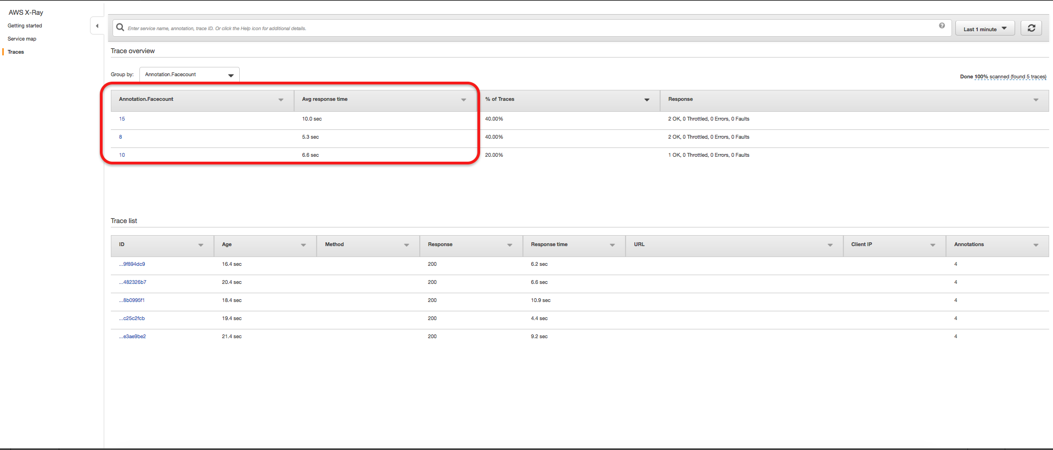
Task: Click annotations count for trace 8b0995f1
Action: [955, 300]
